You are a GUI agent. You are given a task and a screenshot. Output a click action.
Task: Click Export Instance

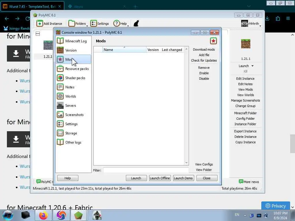[x=245, y=131]
